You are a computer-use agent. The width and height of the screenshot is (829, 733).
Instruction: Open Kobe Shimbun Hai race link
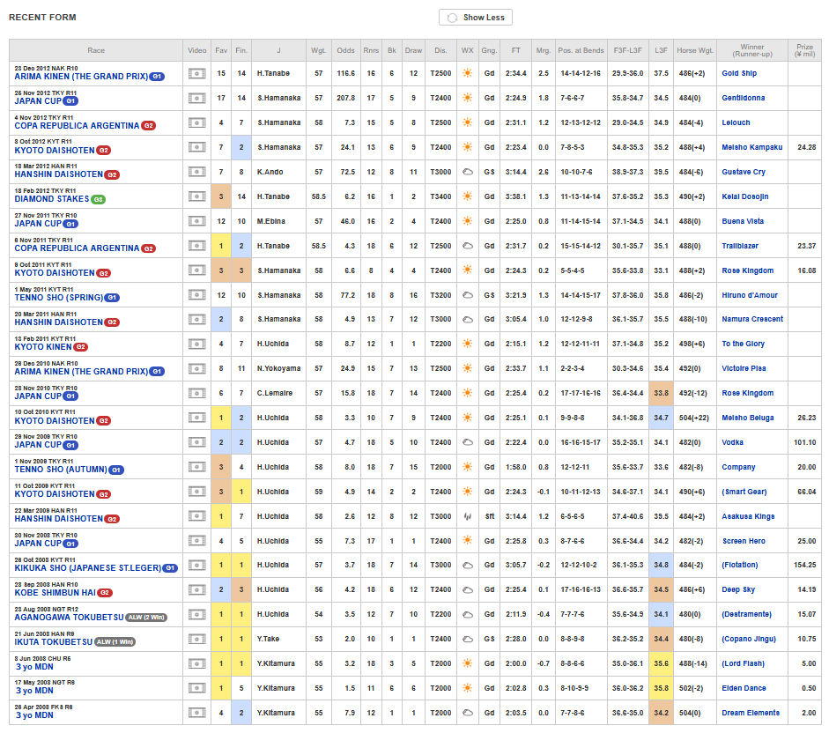(55, 593)
